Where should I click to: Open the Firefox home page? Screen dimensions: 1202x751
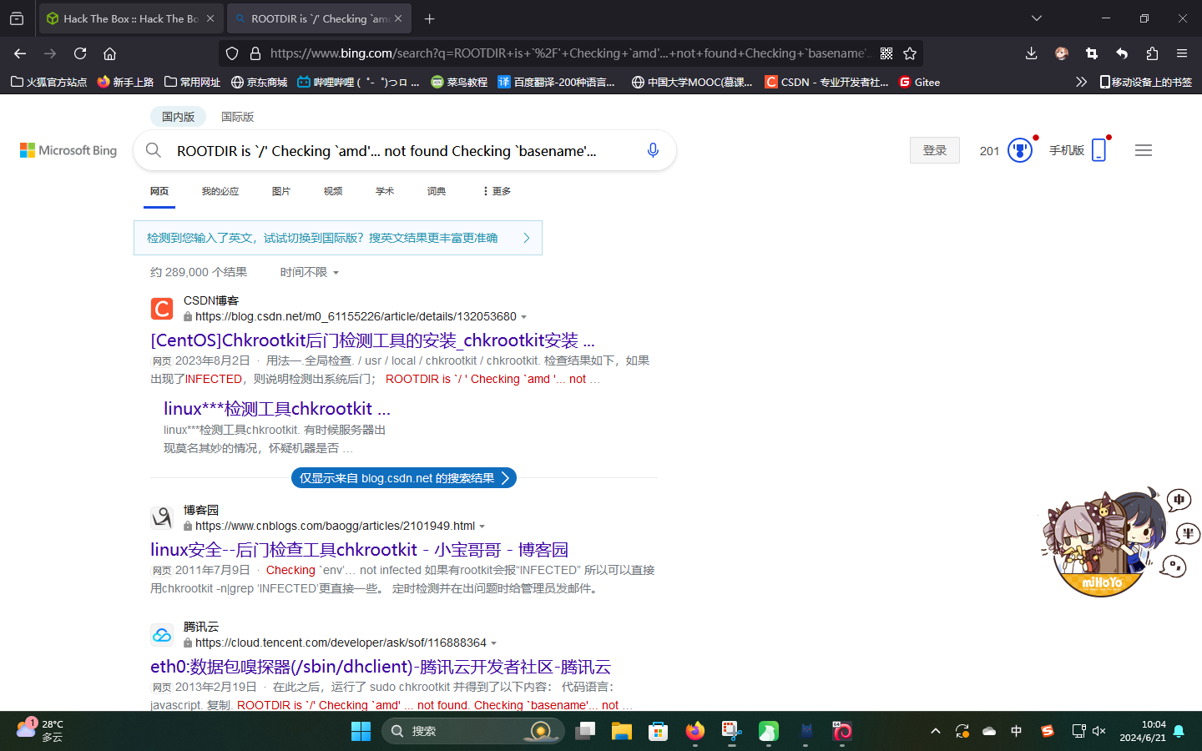109,53
